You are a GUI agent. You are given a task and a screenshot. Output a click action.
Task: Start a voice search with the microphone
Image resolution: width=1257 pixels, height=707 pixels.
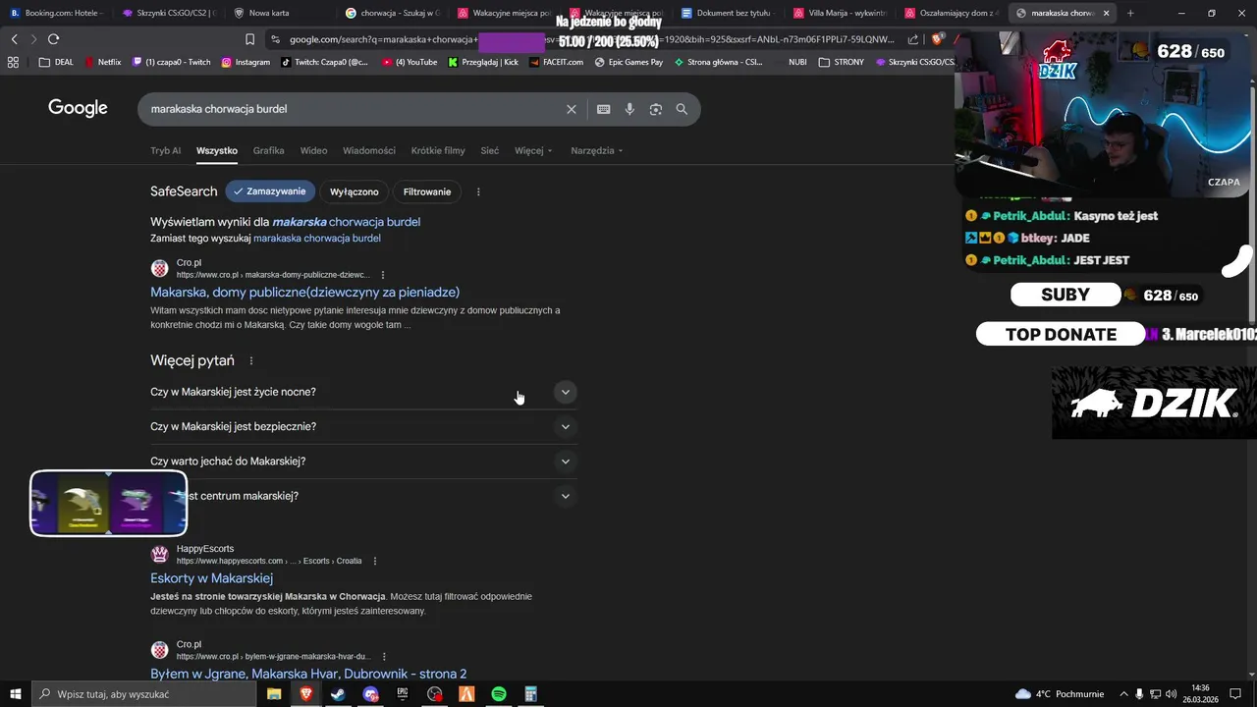(629, 109)
